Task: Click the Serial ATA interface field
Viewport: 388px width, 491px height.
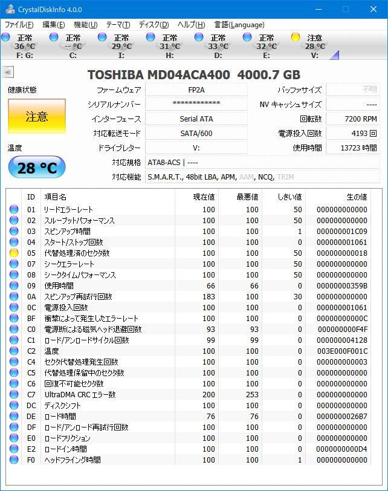Action: click(196, 119)
